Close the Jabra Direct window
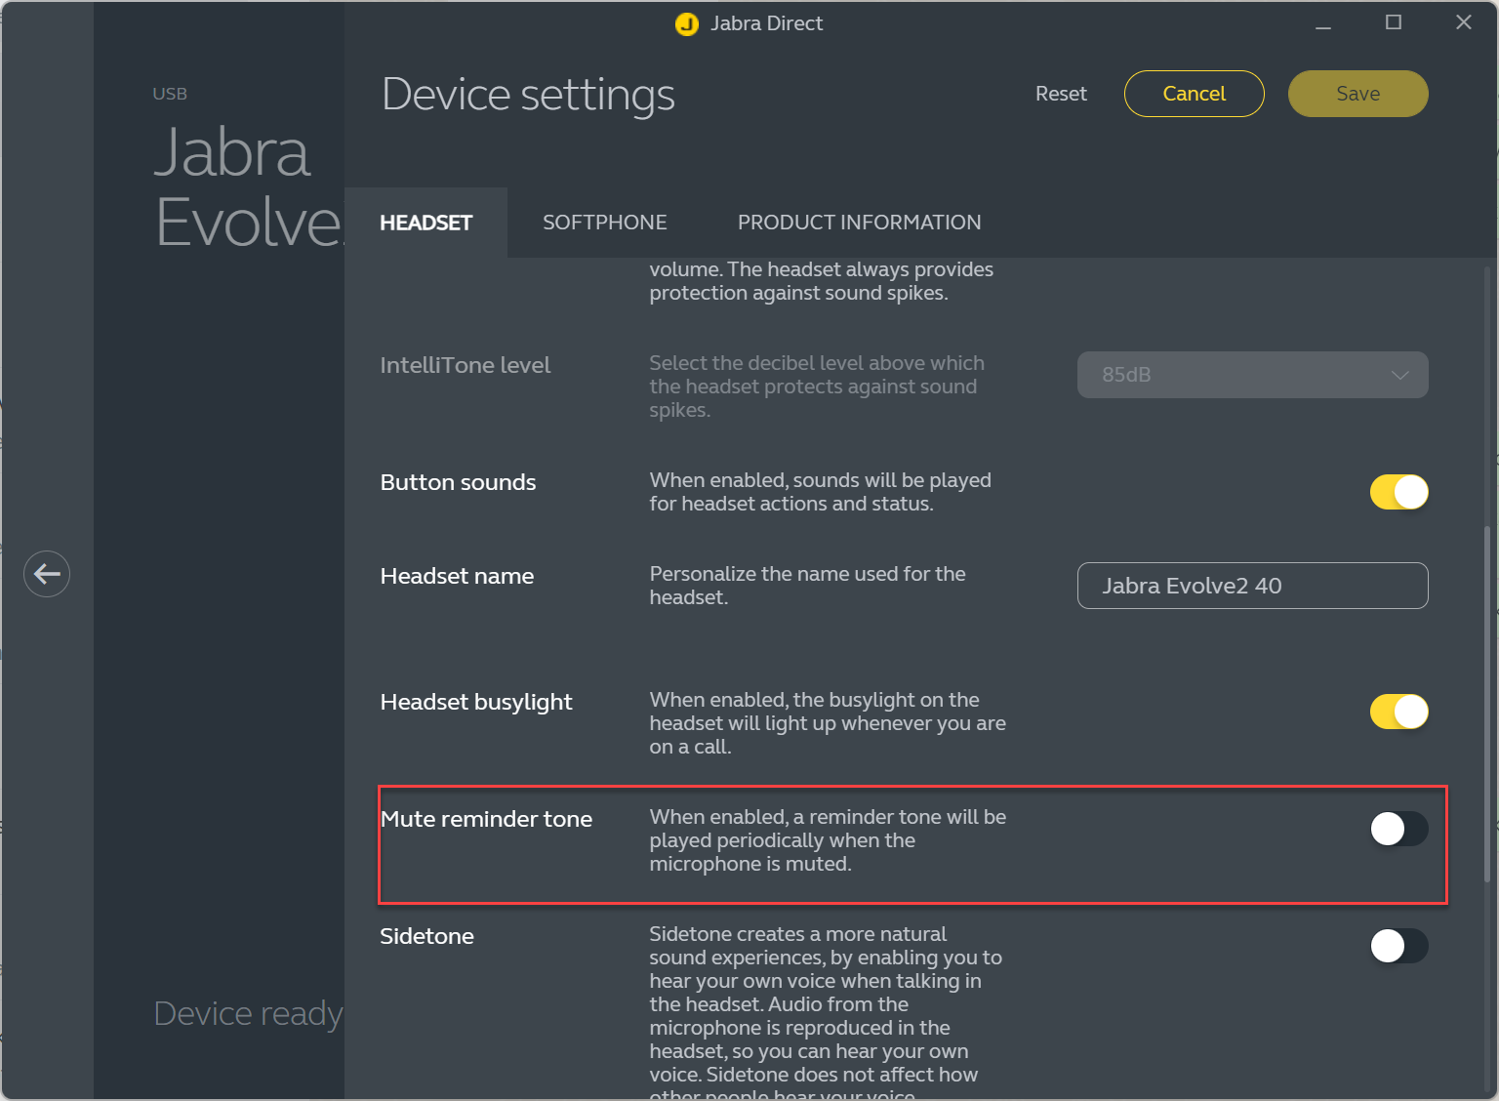The height and width of the screenshot is (1101, 1499). tap(1463, 22)
